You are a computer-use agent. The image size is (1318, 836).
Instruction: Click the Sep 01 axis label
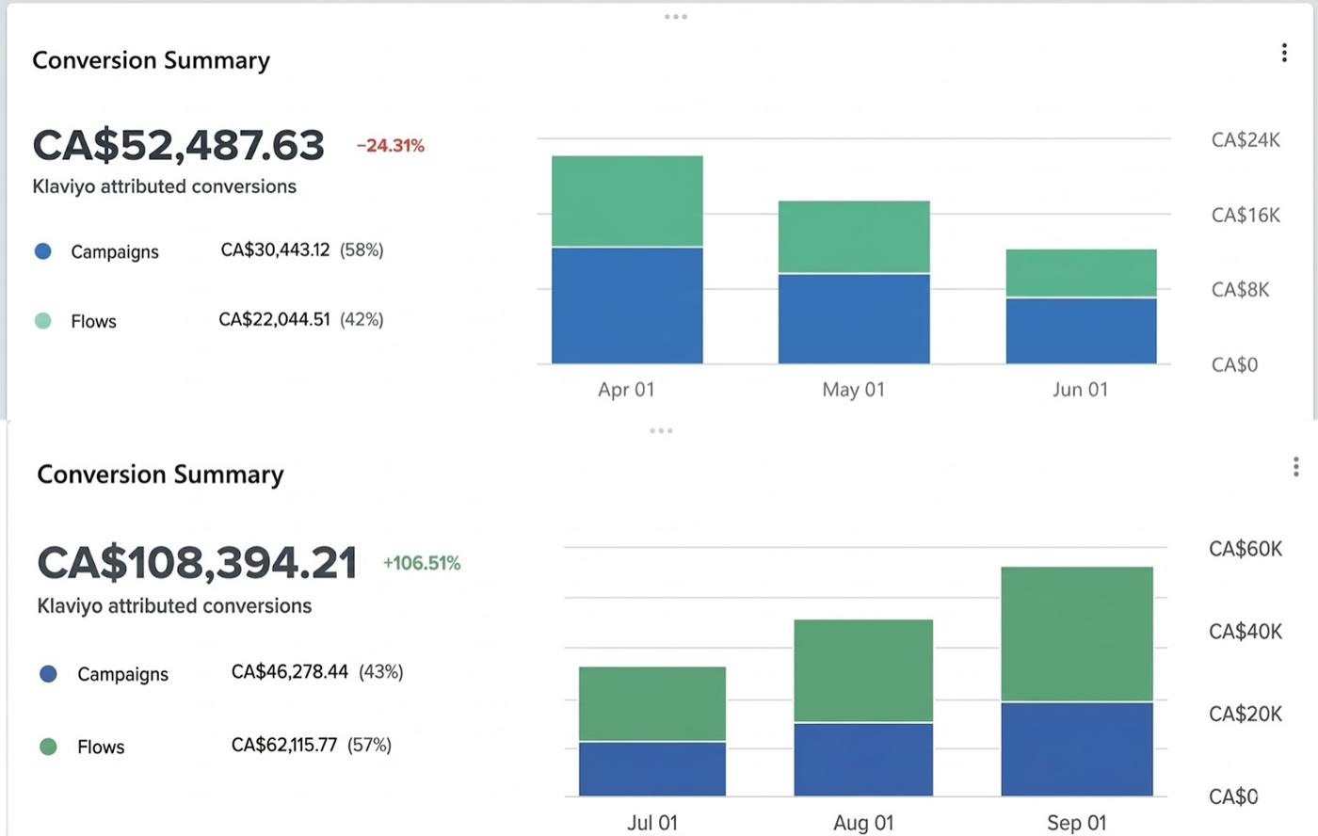click(1077, 823)
